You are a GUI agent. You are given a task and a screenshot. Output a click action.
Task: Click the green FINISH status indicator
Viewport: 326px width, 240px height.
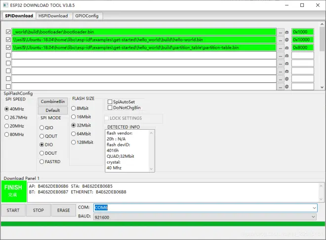click(x=14, y=191)
